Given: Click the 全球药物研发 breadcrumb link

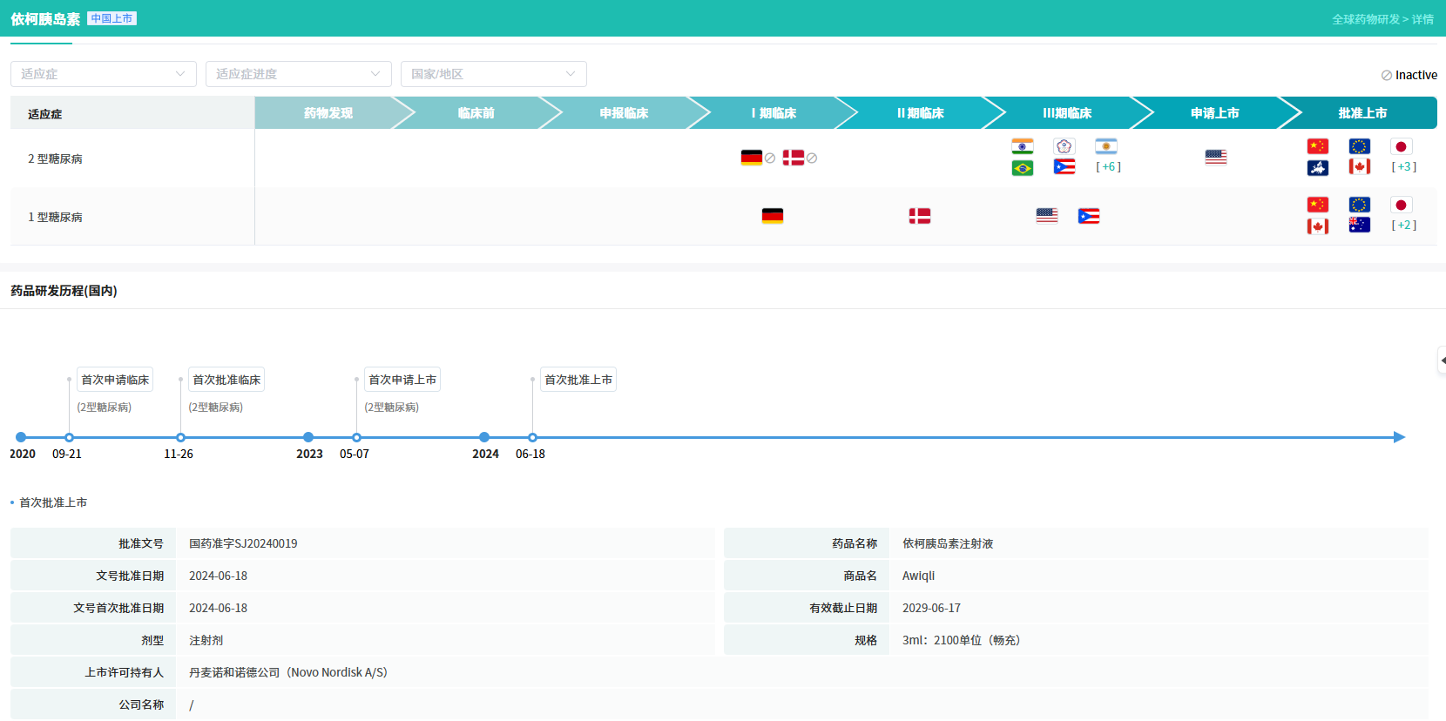Looking at the screenshot, I should 1365,19.
